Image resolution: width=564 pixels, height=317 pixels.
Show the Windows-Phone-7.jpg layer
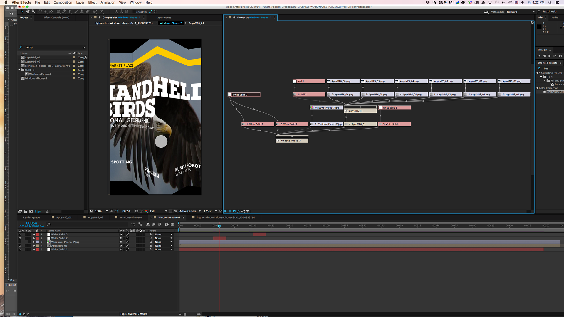tap(20, 242)
